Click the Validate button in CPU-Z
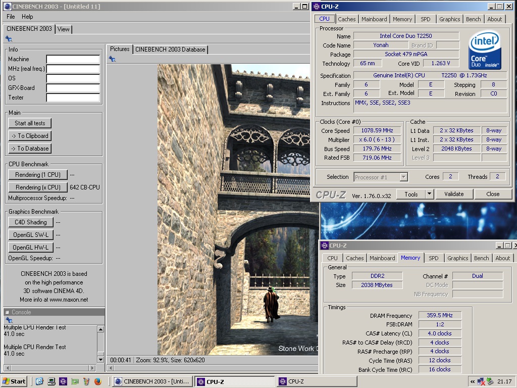This screenshot has width=517, height=388. click(454, 194)
